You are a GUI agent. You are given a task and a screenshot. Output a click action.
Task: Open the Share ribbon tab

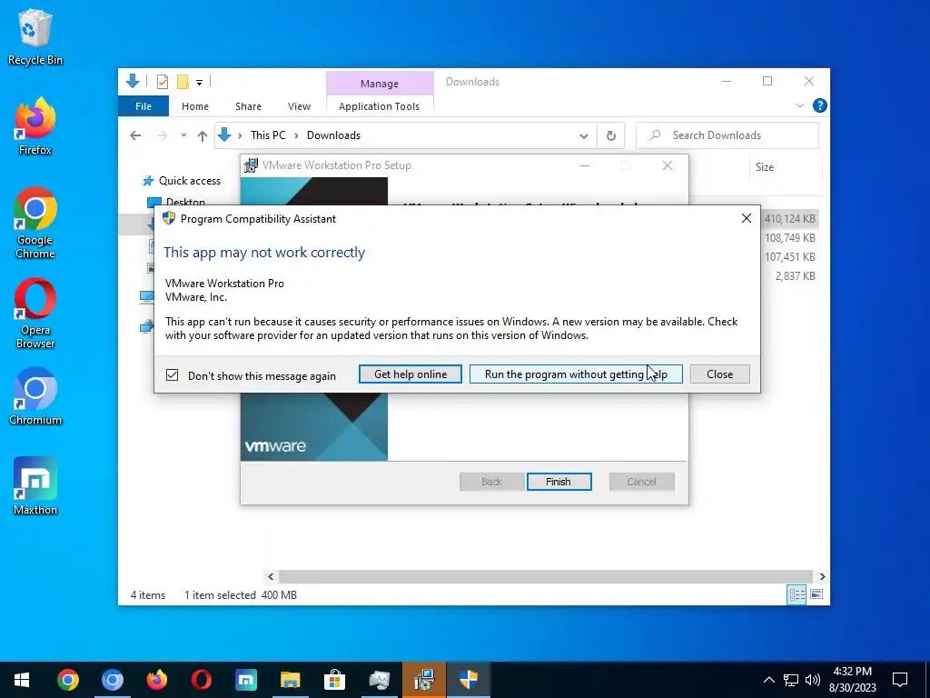coord(248,106)
